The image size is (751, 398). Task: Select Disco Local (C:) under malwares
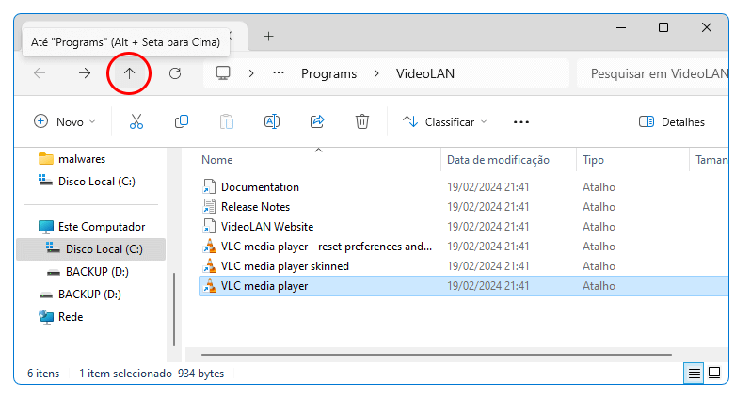point(96,182)
